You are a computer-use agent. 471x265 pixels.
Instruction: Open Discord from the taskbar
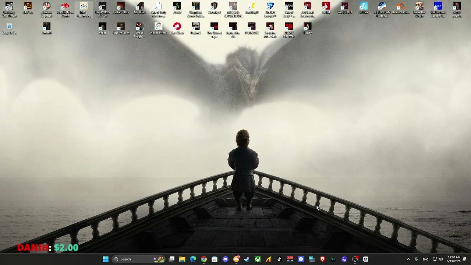(x=226, y=259)
